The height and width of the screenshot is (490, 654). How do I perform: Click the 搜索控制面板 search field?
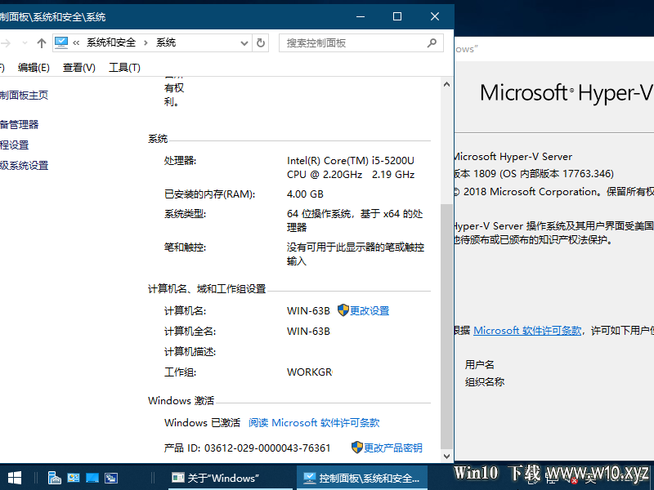tap(356, 43)
